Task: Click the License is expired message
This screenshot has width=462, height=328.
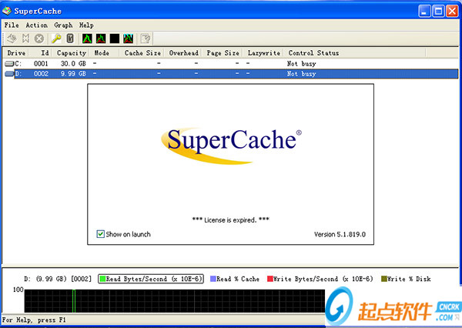Action: [231, 220]
